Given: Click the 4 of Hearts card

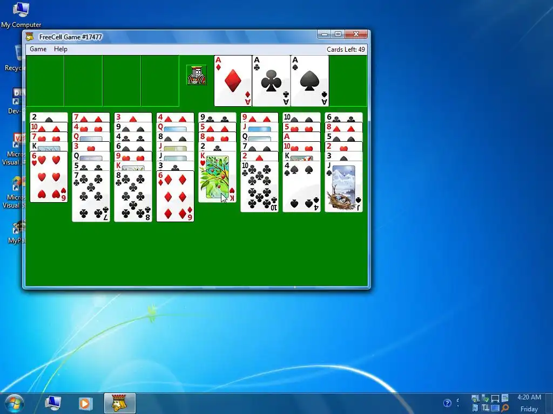Looking at the screenshot, I should (x=91, y=127).
